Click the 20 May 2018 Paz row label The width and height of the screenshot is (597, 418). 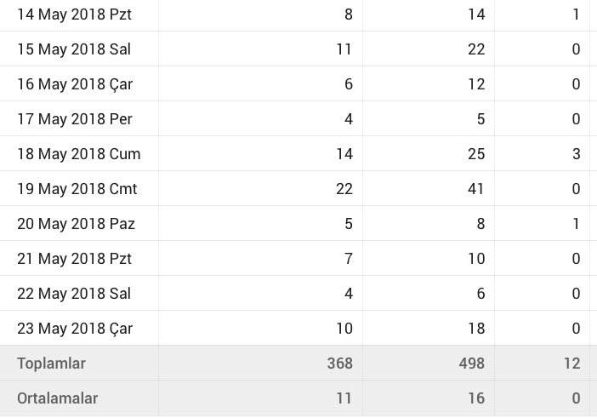pyautogui.click(x=76, y=224)
